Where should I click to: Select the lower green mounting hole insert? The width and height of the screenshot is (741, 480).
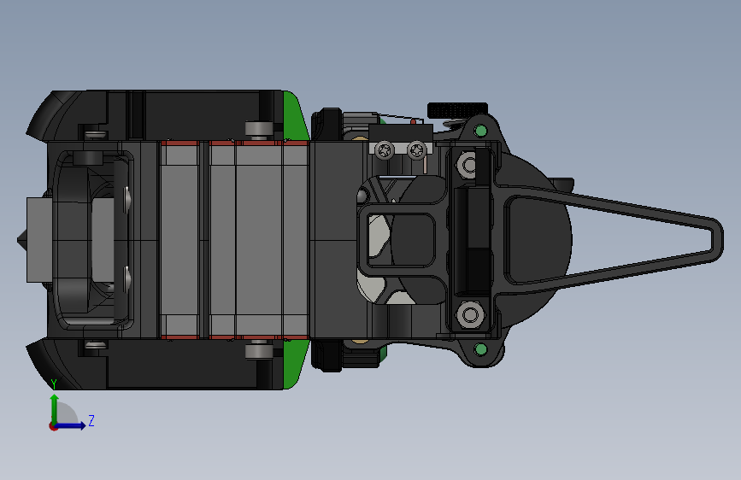[480, 349]
